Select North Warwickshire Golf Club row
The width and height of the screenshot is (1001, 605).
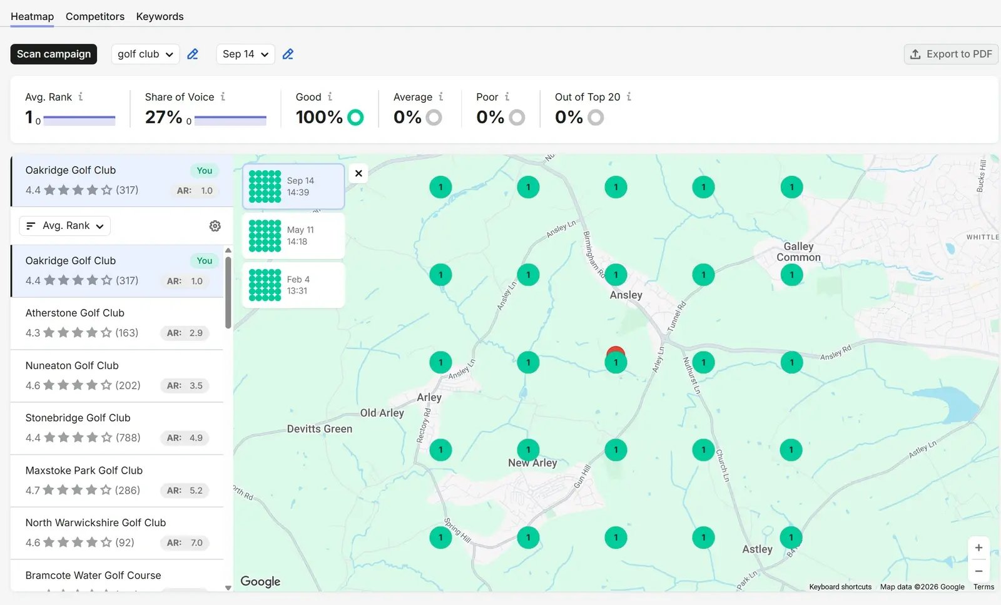[x=117, y=533]
